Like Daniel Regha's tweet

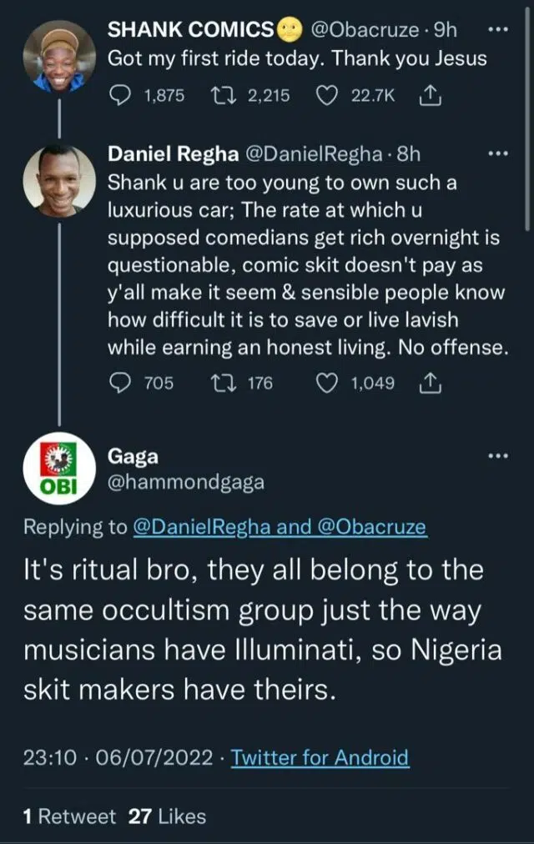328,383
